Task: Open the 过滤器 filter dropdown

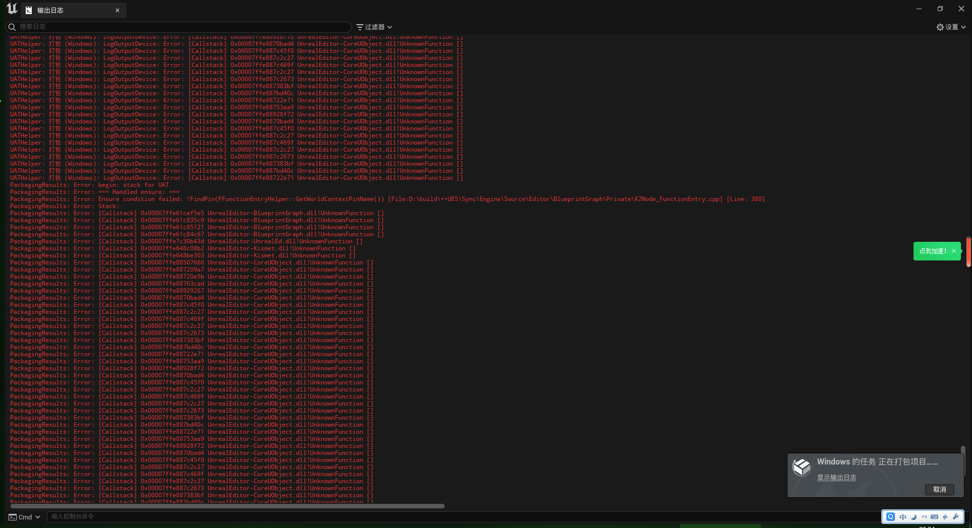Action: 374,27
